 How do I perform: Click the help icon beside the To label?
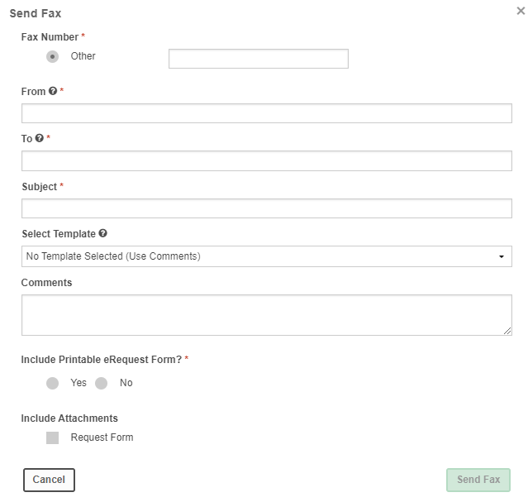tap(40, 138)
